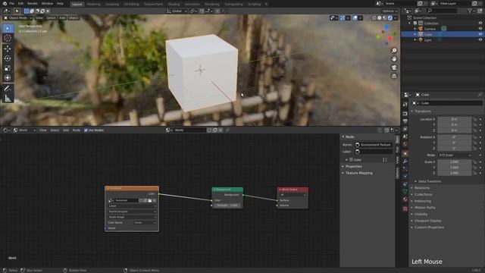The height and width of the screenshot is (273, 485).
Task: Hide the Light object with eye icon
Action: point(480,40)
